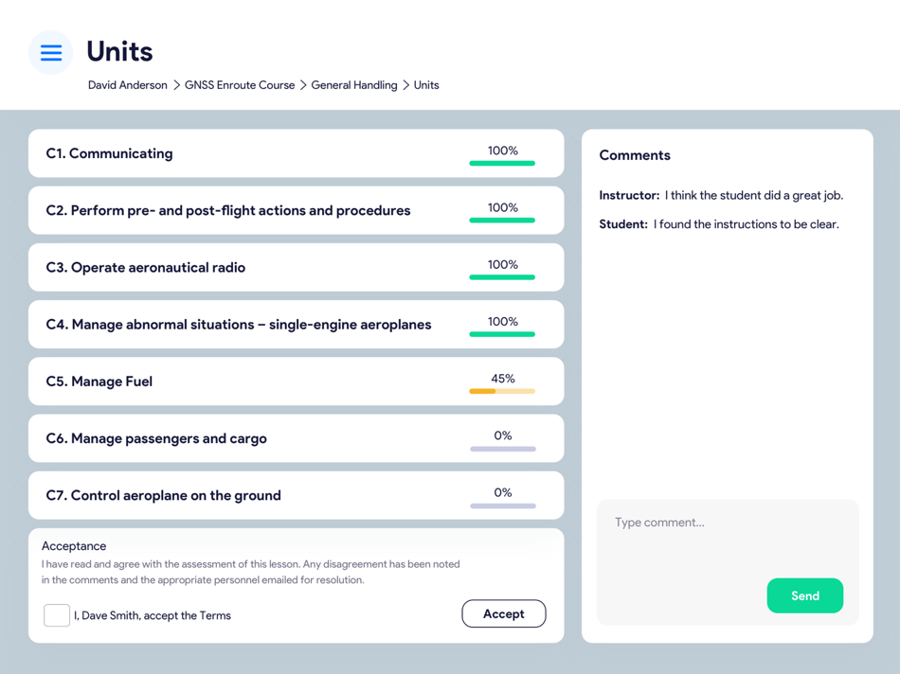Click the Accept button
Viewport: 900px width, 674px height.
tap(503, 613)
